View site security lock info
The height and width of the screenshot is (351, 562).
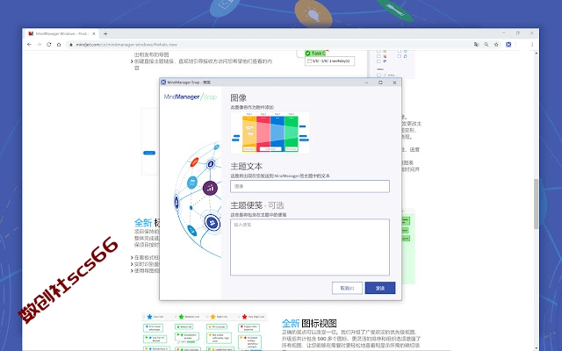click(71, 45)
